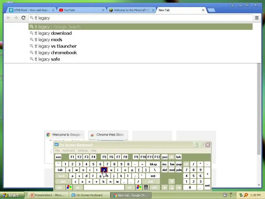This screenshot has height=199, width=265.
Task: Click the left arrow key
Action: point(165,188)
